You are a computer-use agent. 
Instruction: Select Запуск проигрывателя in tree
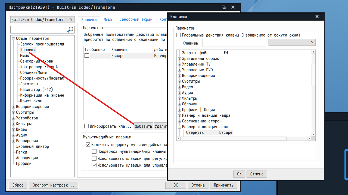click(x=42, y=44)
